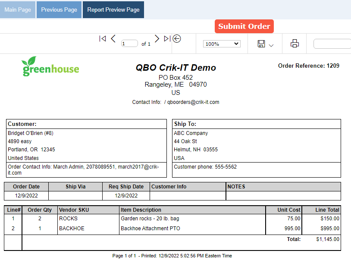
Task: Click the greenhouse logo
Action: point(50,66)
